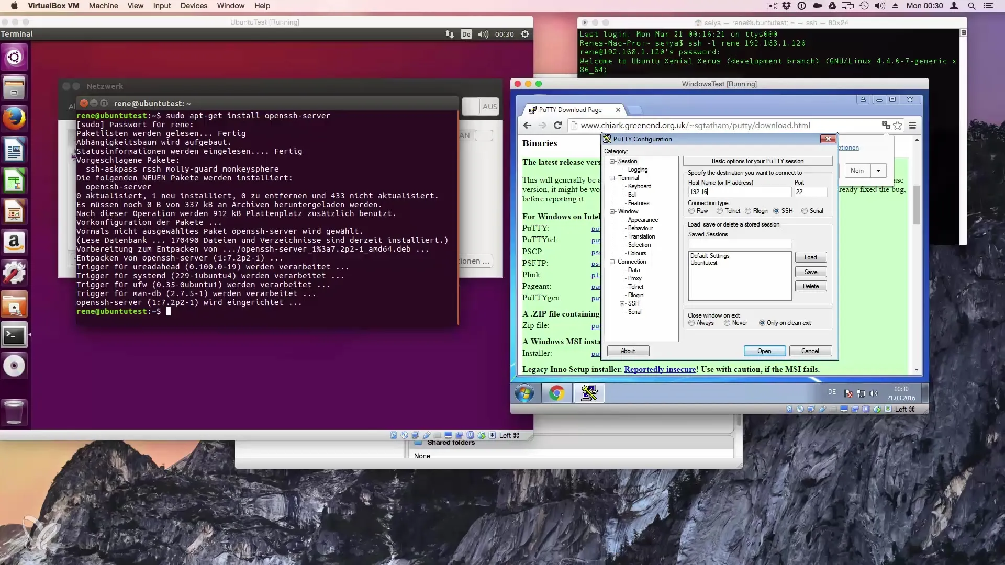Switch to the PuTTY Download Page tab
This screenshot has width=1005, height=565.
tap(570, 110)
